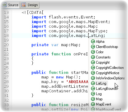Click line number 26 in gutter
Image resolution: width=128 pixels, height=112 pixels.
click(x=6, y=73)
